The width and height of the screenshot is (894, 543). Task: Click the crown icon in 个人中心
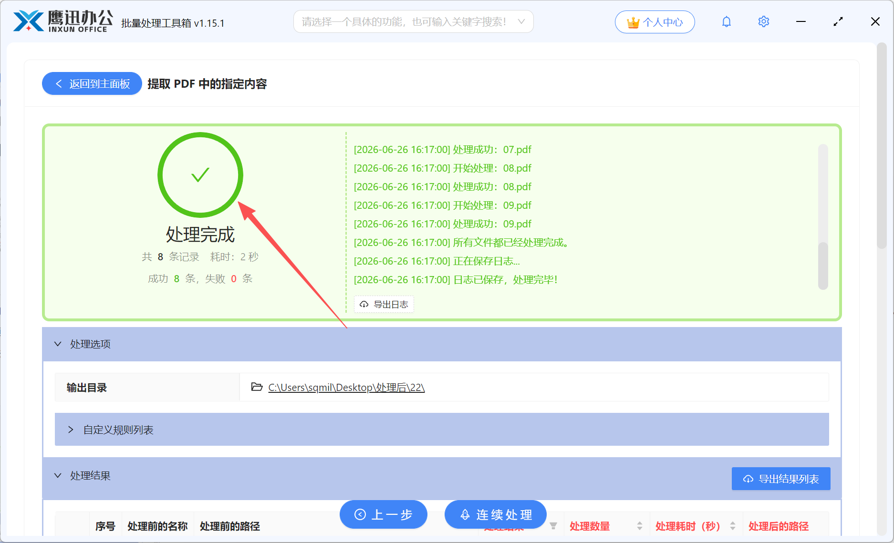(633, 22)
